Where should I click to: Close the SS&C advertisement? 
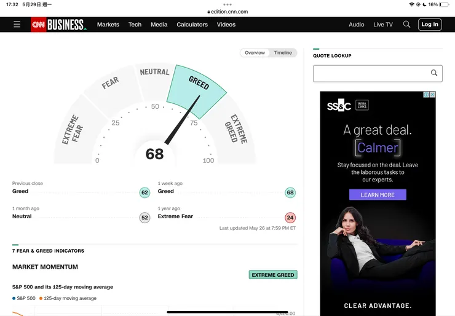[x=432, y=95]
